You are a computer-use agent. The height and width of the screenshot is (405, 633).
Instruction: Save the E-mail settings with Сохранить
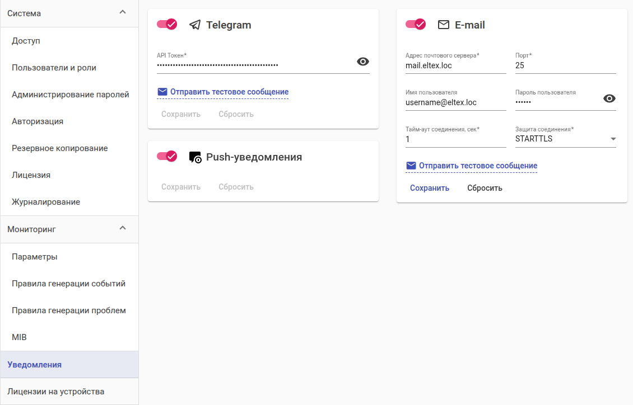[430, 188]
